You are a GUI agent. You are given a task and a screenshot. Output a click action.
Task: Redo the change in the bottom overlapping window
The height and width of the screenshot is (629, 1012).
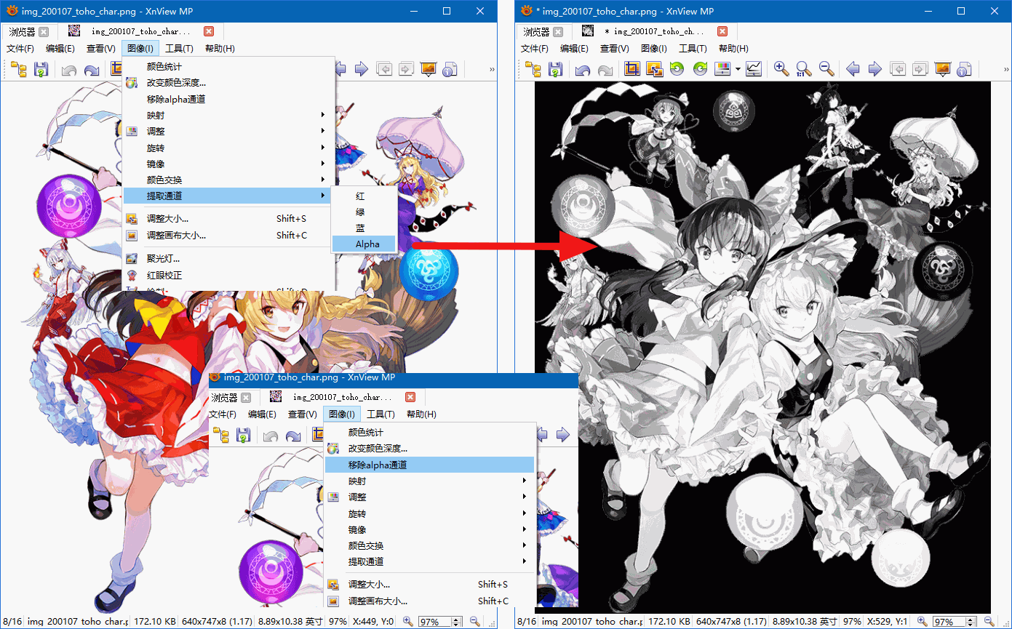pyautogui.click(x=293, y=435)
